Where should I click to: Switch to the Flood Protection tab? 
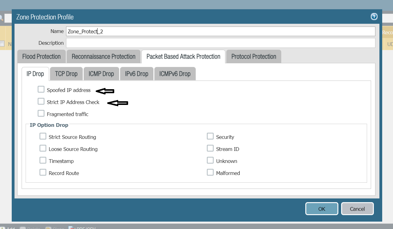41,56
